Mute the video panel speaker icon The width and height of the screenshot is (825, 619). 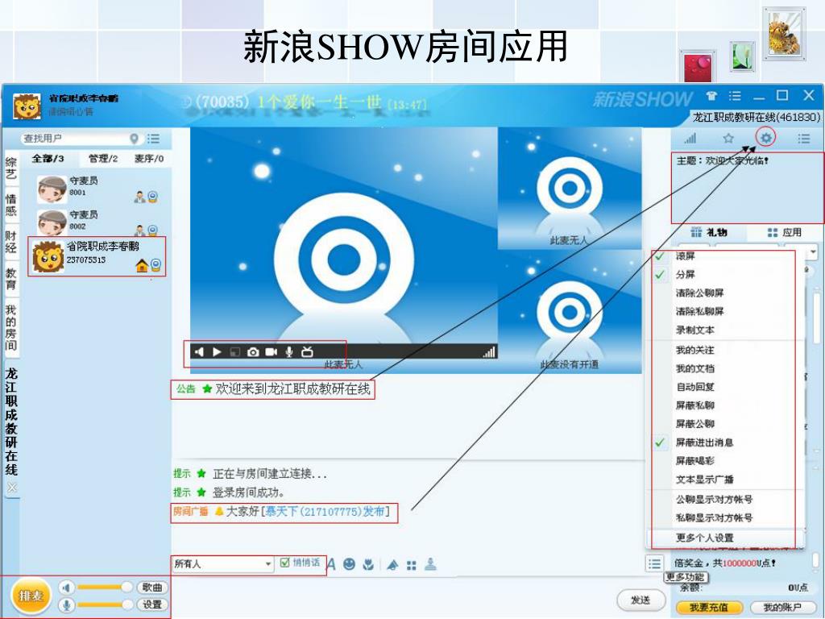(199, 351)
